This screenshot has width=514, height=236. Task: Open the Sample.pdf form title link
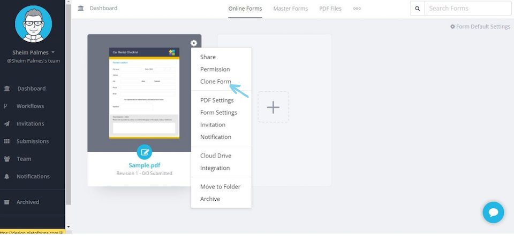(144, 165)
